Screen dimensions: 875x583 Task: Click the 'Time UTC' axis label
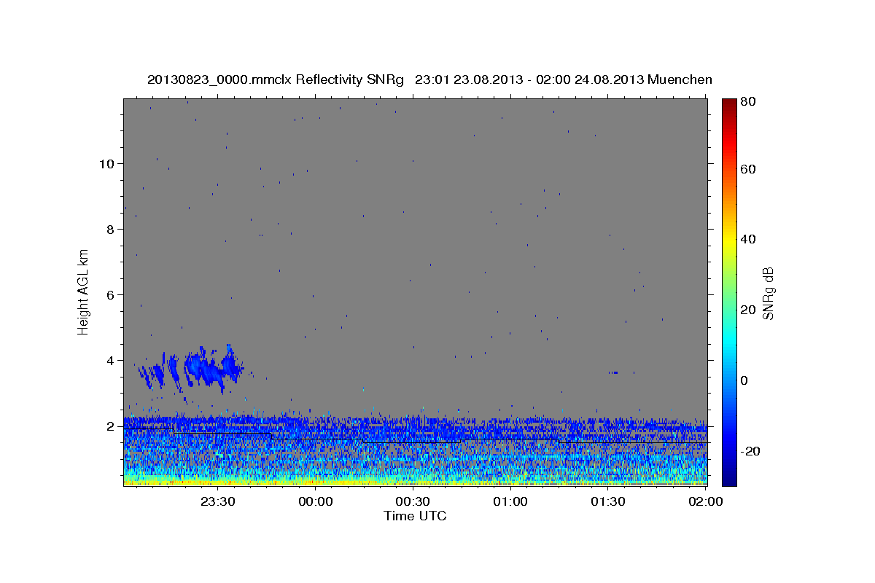point(415,516)
